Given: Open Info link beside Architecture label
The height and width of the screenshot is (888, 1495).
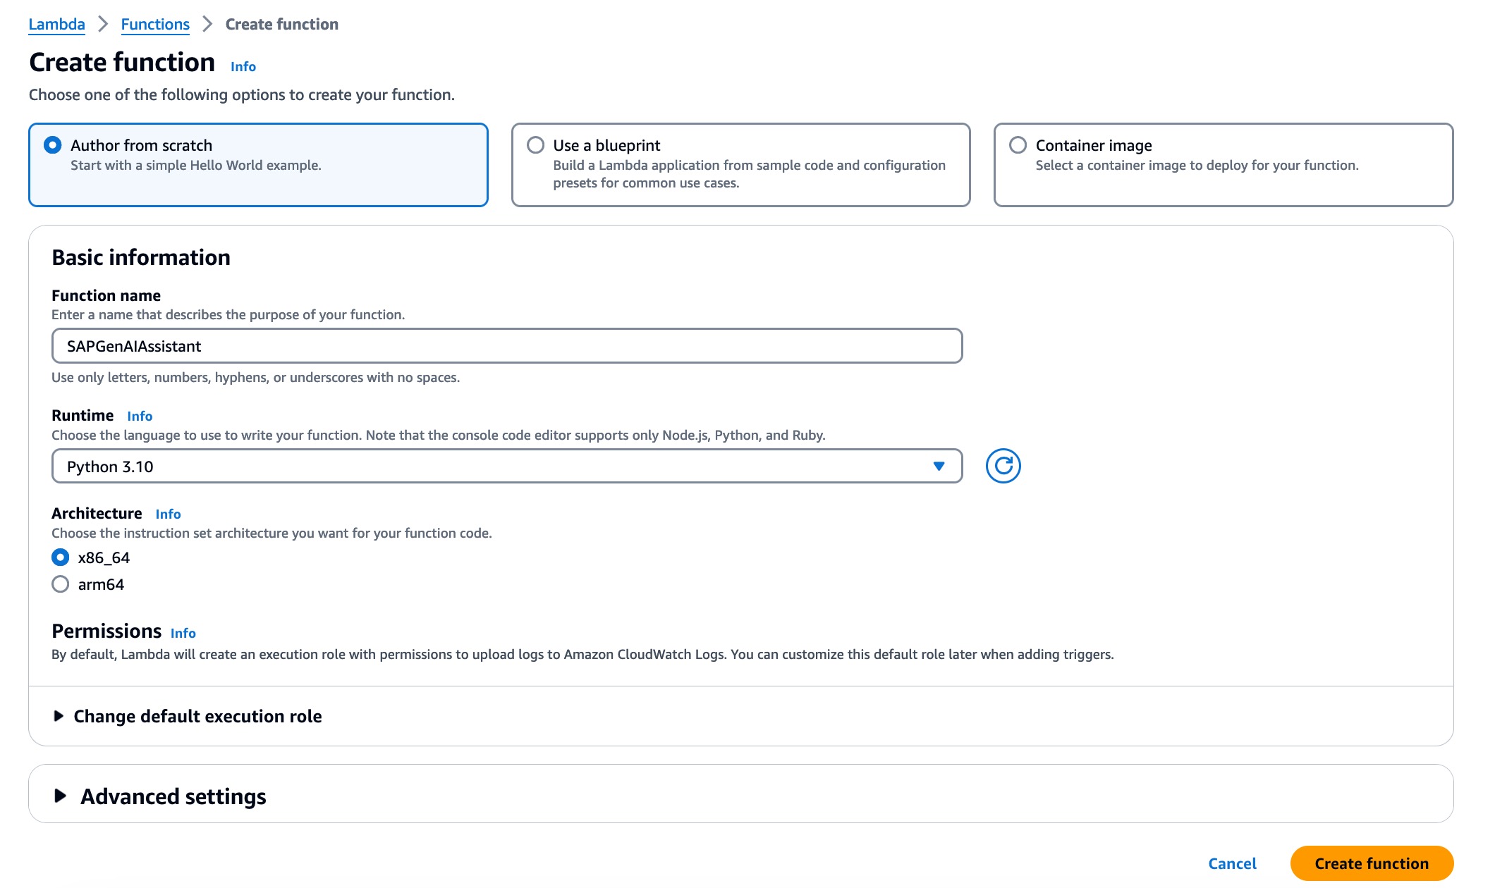Looking at the screenshot, I should pos(168,514).
